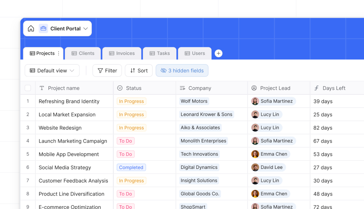Click the Days Left formula icon

coord(316,88)
